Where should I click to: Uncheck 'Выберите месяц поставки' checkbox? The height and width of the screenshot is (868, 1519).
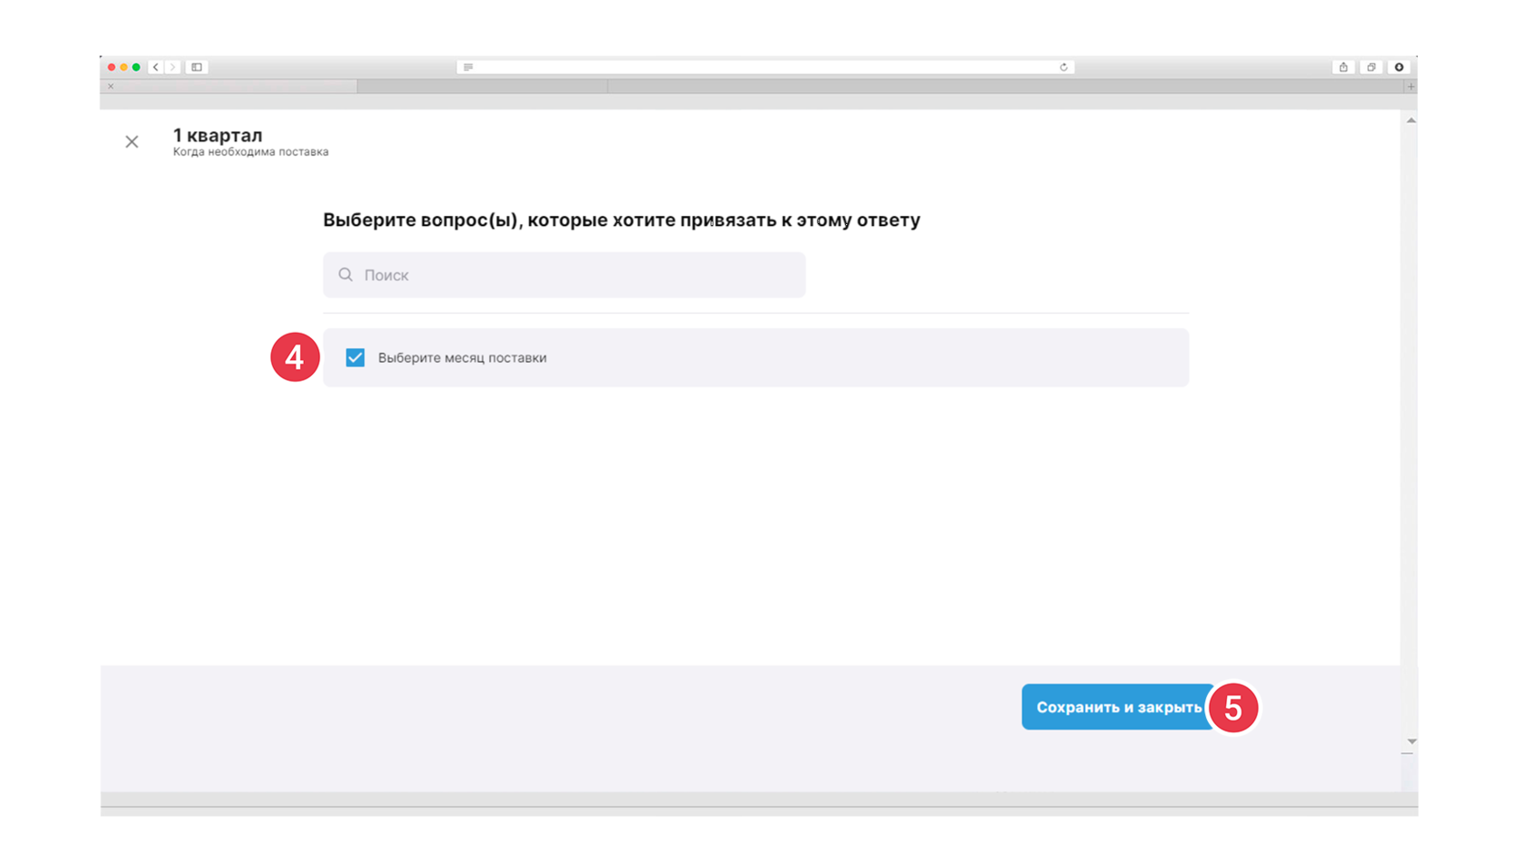(x=355, y=357)
